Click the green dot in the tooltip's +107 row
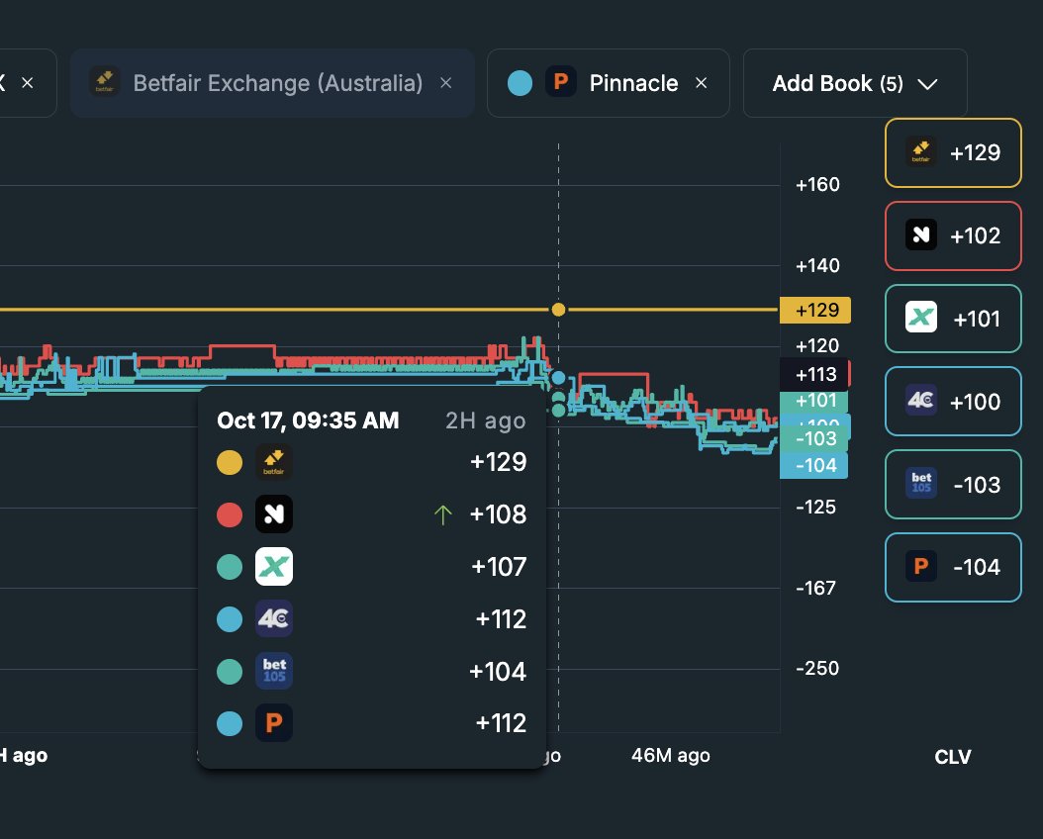 [x=230, y=567]
